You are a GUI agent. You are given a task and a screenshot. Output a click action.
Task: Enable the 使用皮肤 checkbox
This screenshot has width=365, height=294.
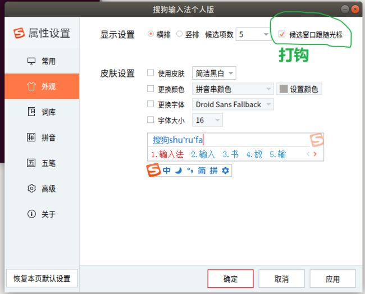tap(150, 73)
